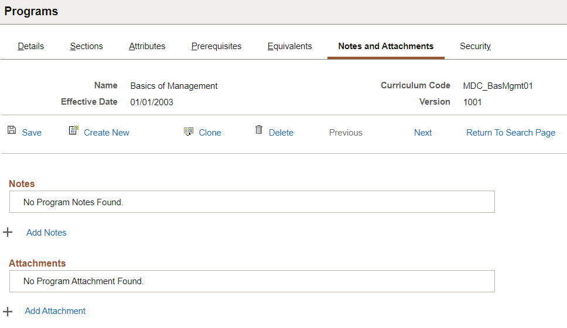Click the plus icon beside Add Notes

[x=8, y=232]
